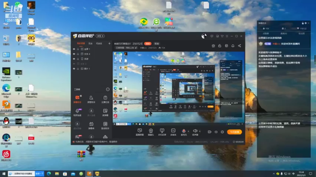316x177 pixels.
Task: Collapse the 工具箱 toolbox section
Action: pos(108,89)
